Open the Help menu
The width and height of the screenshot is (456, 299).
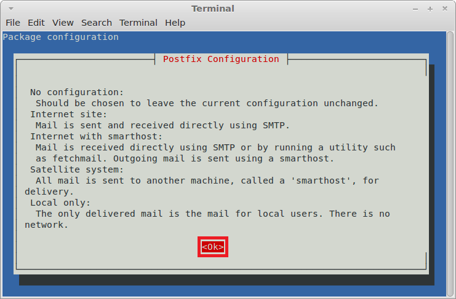click(175, 23)
